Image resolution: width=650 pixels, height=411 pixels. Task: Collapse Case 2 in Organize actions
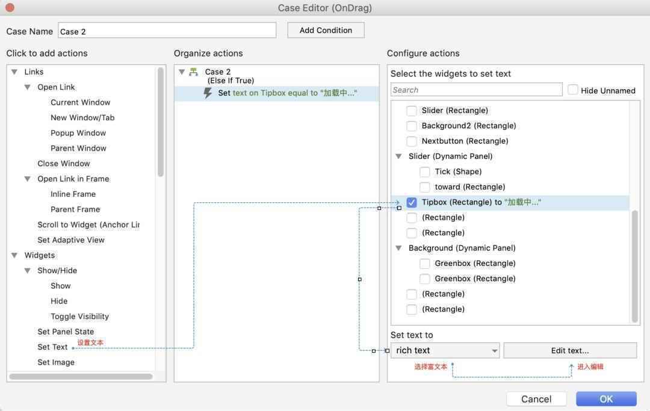click(182, 72)
